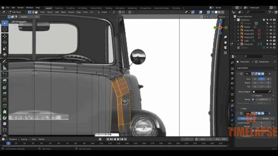Image resolution: width=278 pixels, height=156 pixels.
Task: Open the File menu
Action: click(x=7, y=8)
